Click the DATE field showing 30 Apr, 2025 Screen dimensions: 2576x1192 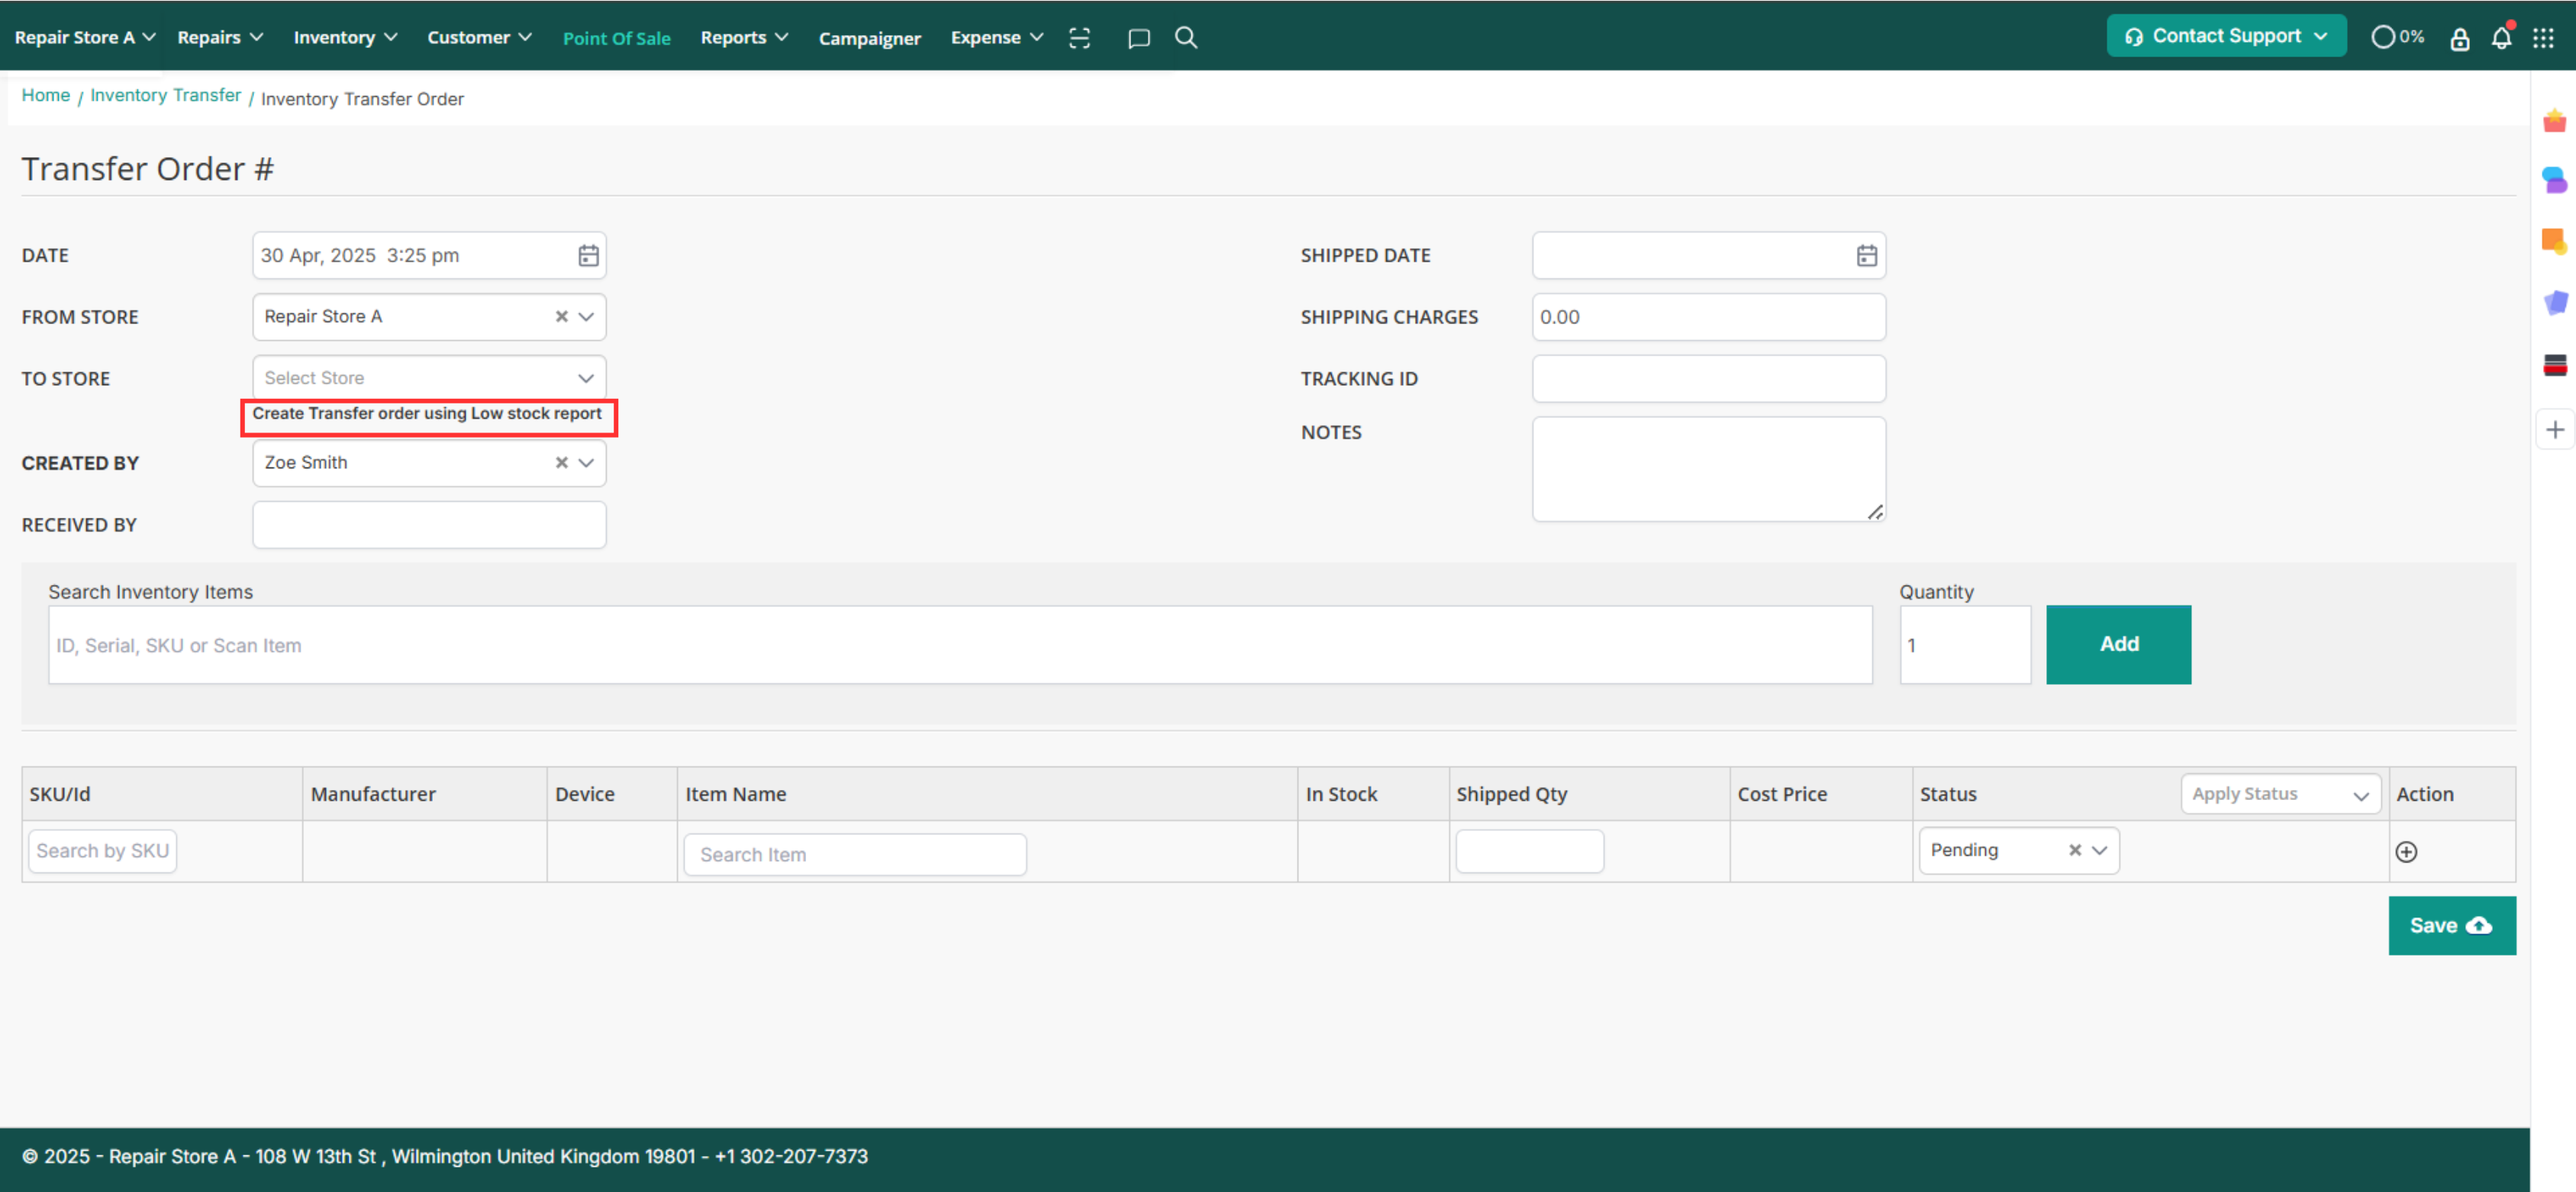(429, 255)
